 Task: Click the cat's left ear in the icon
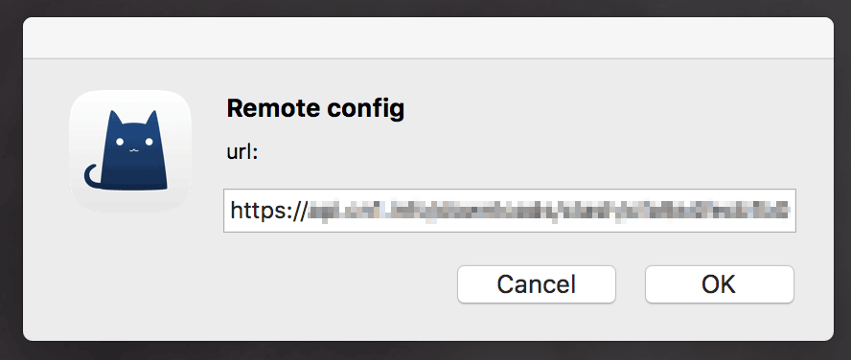pos(114,120)
